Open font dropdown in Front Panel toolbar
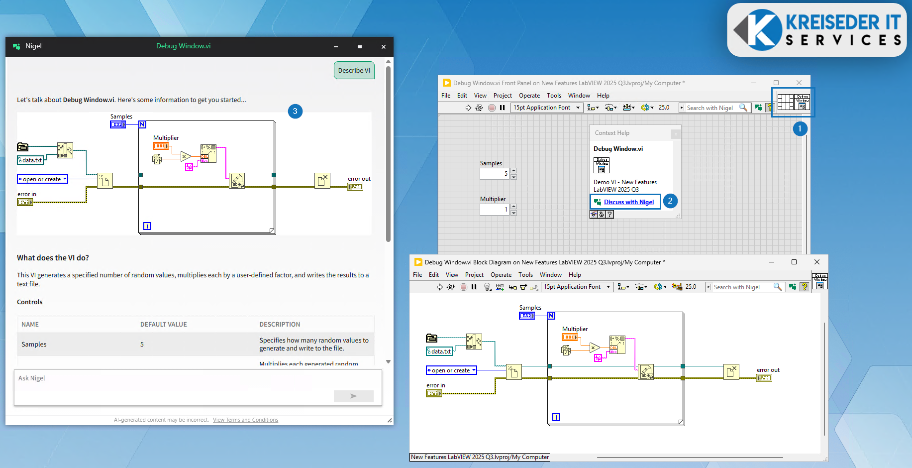The height and width of the screenshot is (468, 912). click(547, 108)
